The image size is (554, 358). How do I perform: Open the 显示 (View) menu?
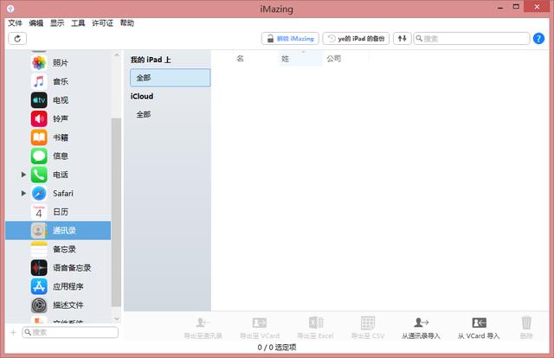(x=57, y=23)
